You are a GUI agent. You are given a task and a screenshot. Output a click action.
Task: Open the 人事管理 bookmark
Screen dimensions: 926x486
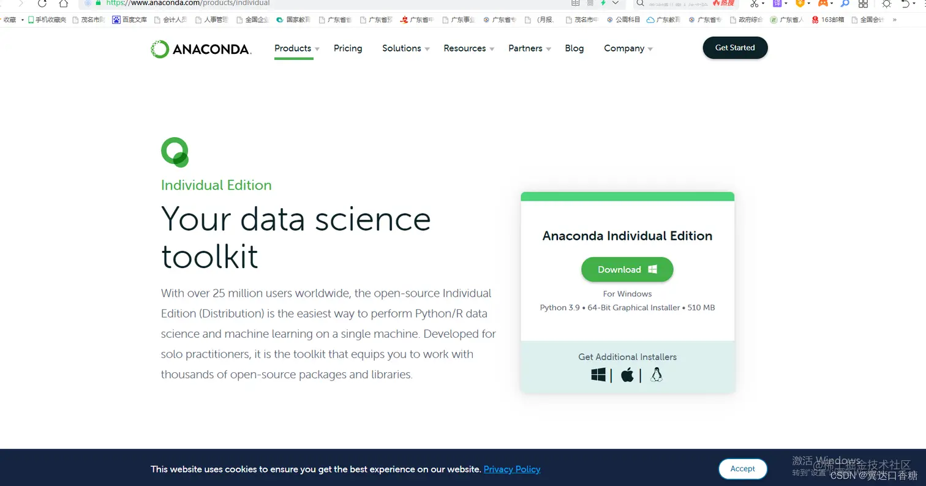tap(211, 20)
